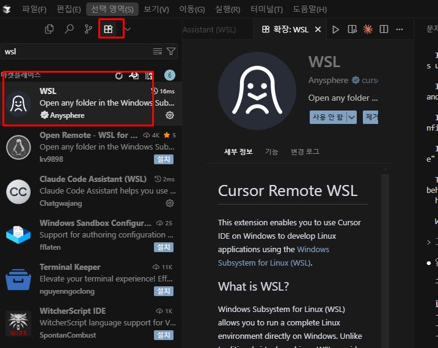Click the marketplace results count badge
Screen dimensions: 438x348
(170, 75)
